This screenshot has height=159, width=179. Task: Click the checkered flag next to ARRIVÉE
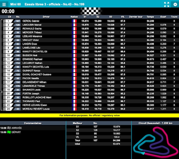tap(9, 128)
